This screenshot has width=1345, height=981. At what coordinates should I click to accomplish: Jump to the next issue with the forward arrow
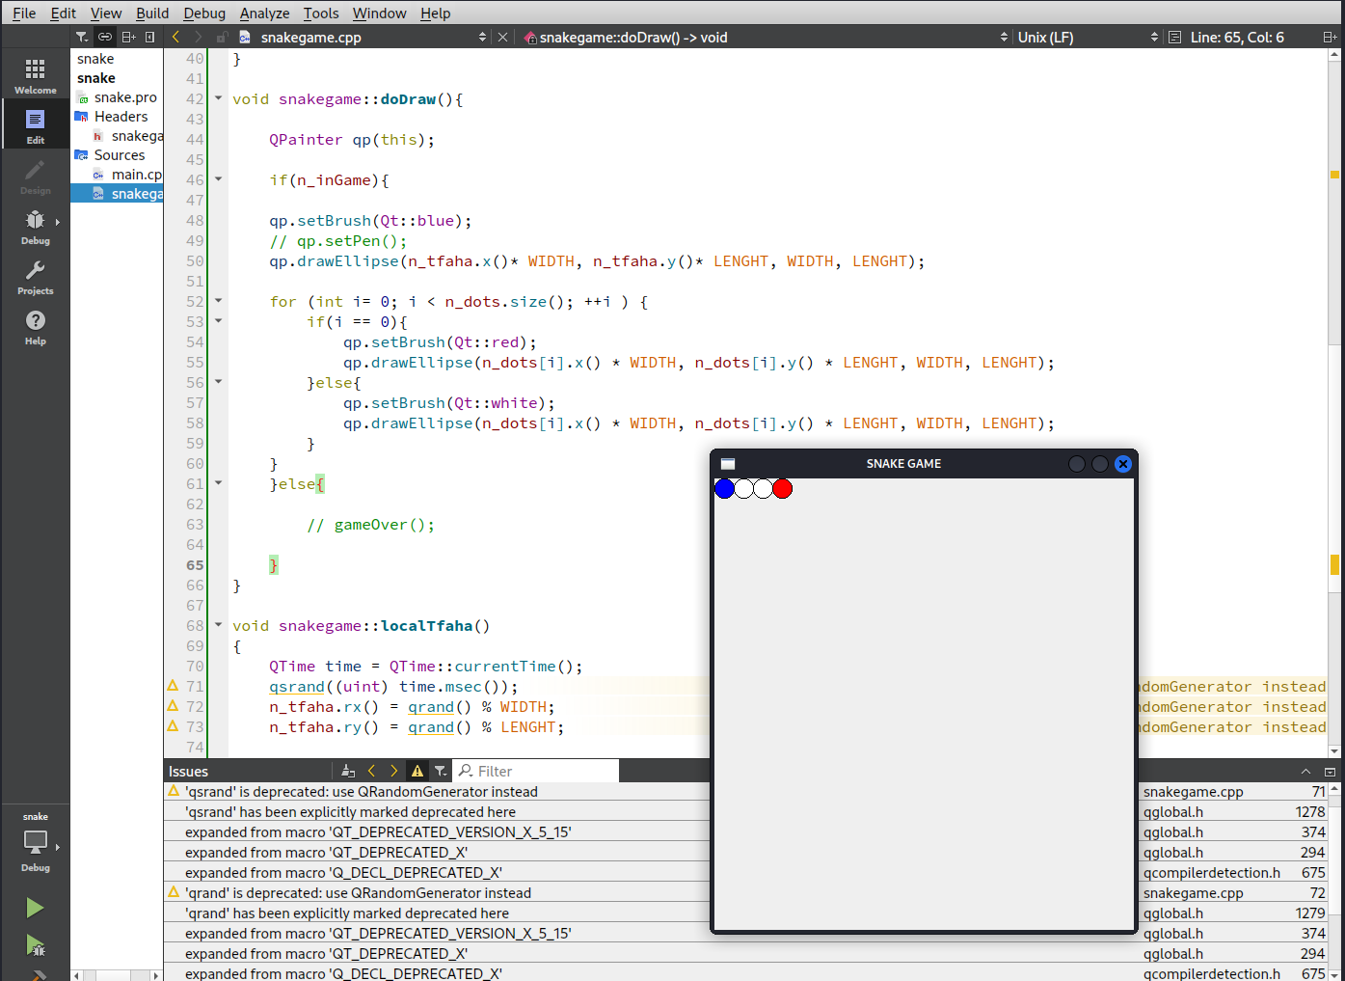(x=392, y=770)
